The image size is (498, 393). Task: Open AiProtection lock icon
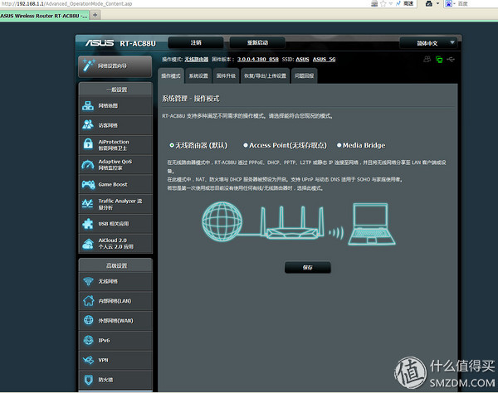88,144
